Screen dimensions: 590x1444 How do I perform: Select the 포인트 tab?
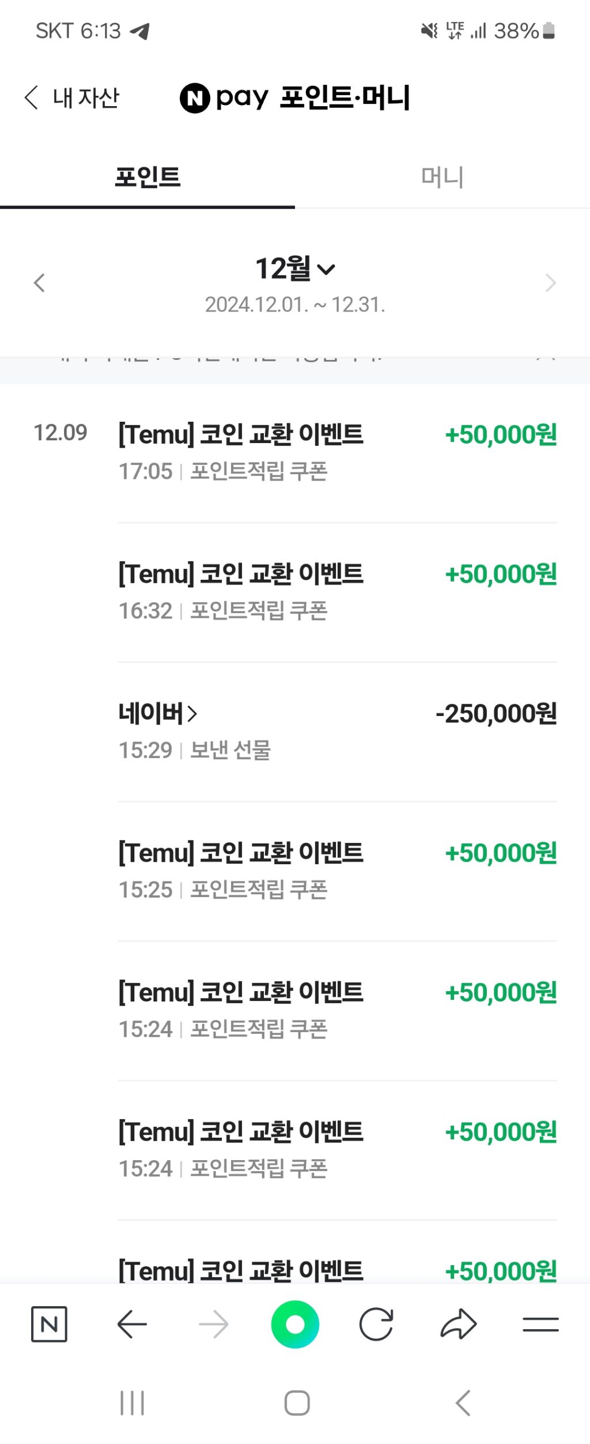coord(147,177)
